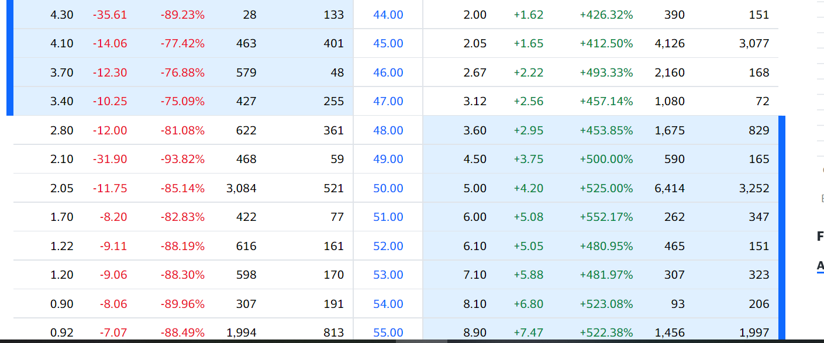Click call open interest 255
The height and width of the screenshot is (343, 824).
point(334,101)
